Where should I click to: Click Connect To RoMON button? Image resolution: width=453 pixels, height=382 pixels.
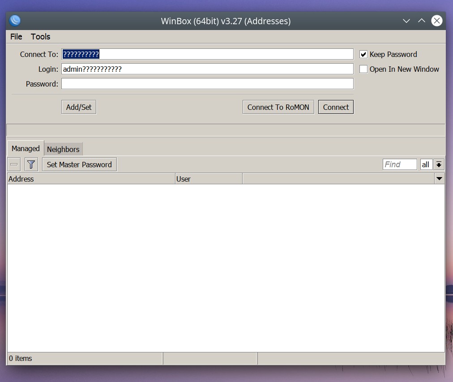coord(278,107)
